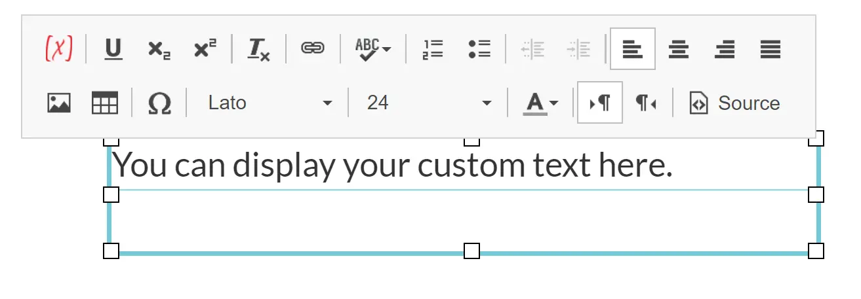
Task: Toggle underline formatting
Action: pyautogui.click(x=113, y=49)
